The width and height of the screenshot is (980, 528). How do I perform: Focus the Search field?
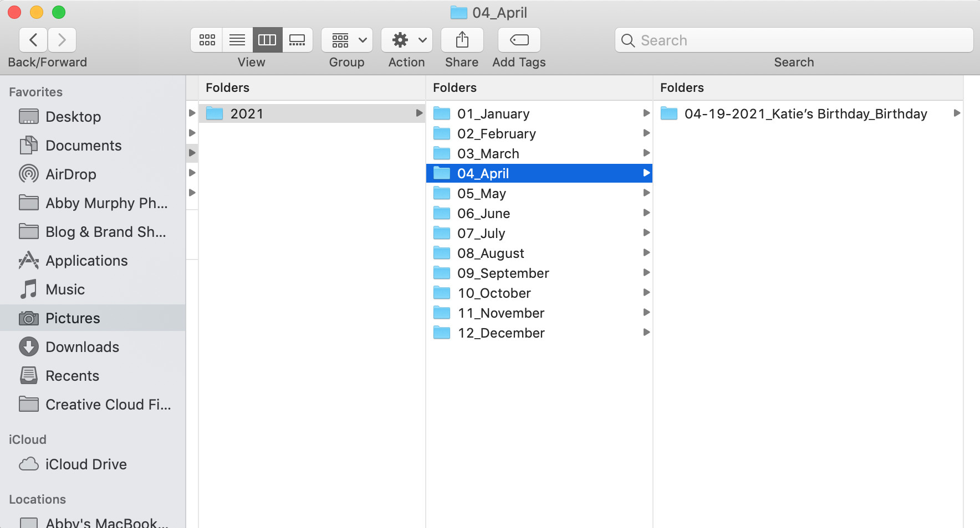(x=794, y=40)
